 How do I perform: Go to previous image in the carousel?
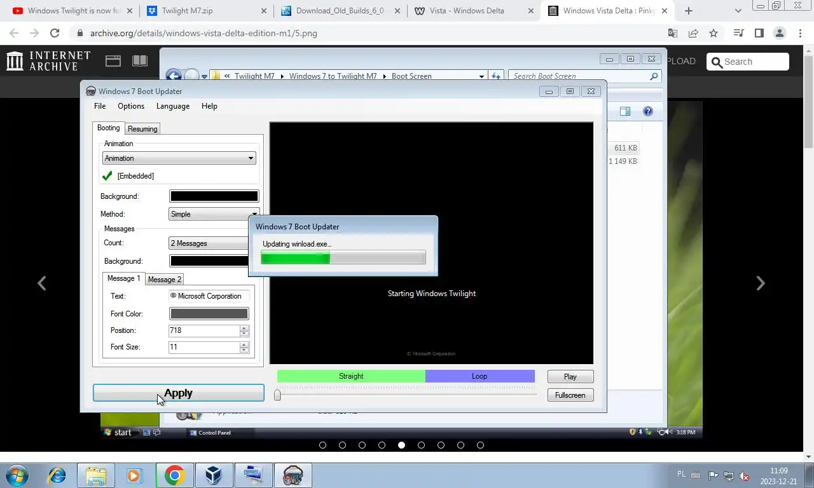point(42,283)
